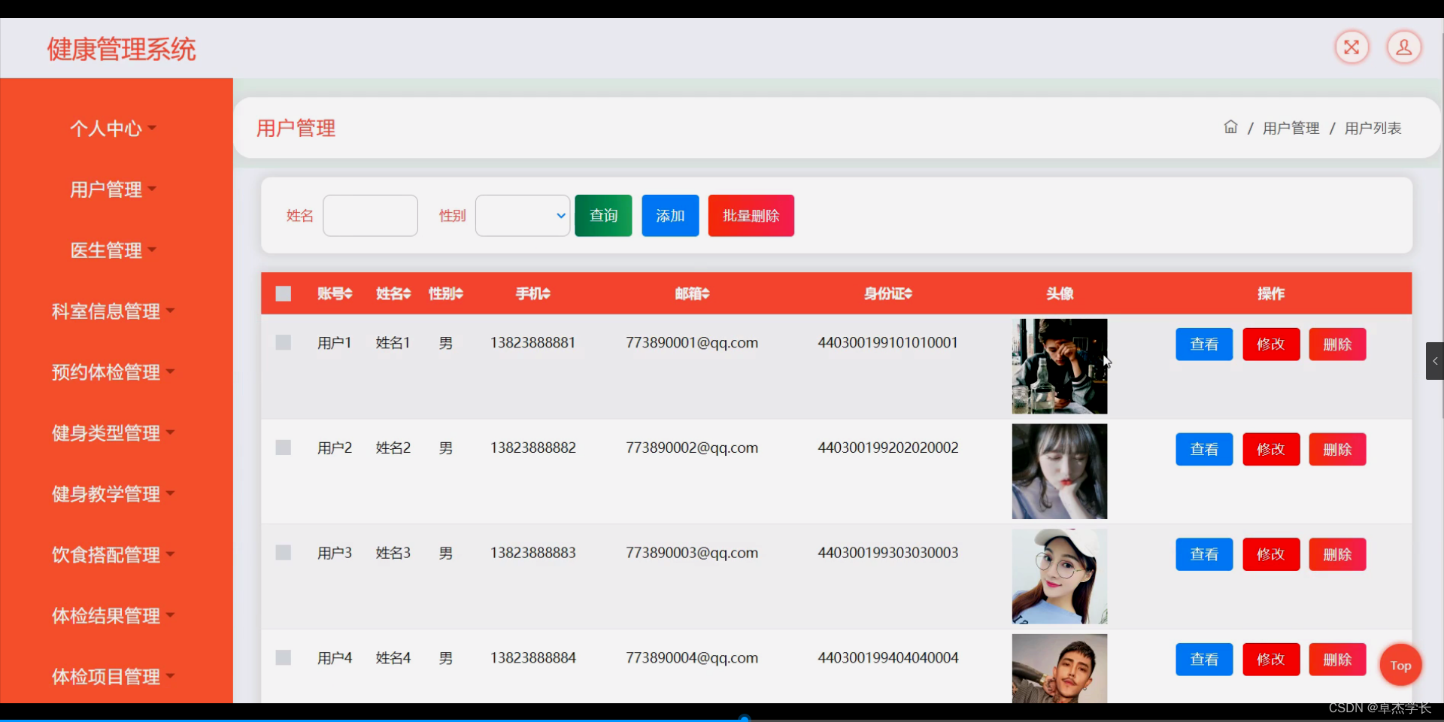Click the 批量删除 batch delete button
Screen dimensions: 1444x722
coord(750,215)
